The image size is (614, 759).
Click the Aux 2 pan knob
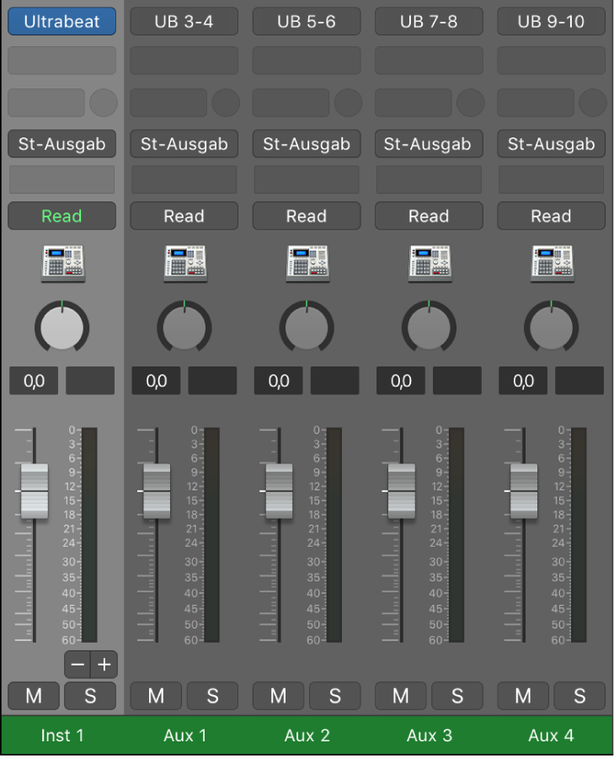pyautogui.click(x=307, y=326)
